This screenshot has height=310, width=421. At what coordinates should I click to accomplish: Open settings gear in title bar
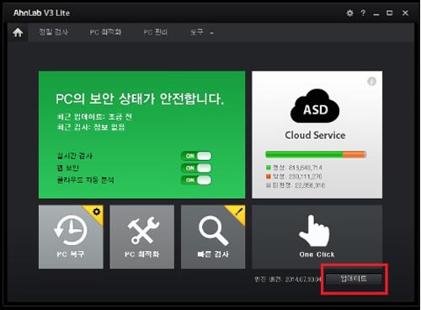(x=349, y=13)
